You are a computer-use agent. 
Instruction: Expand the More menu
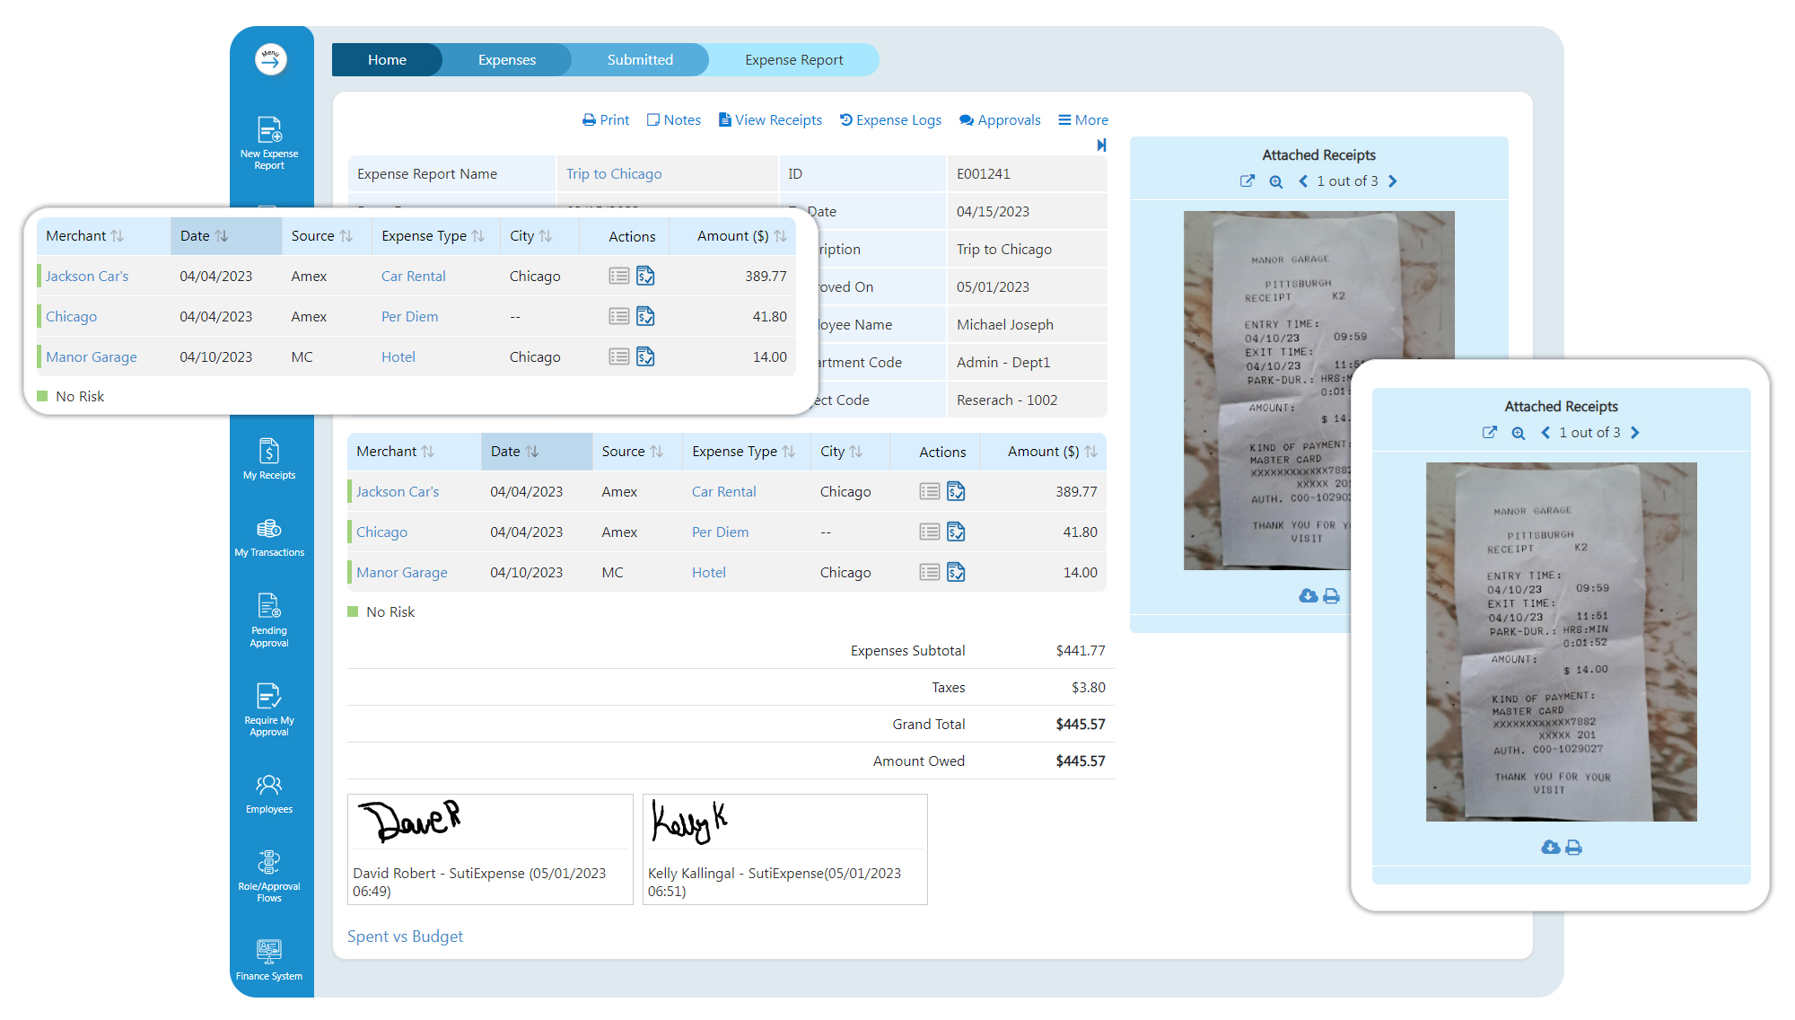pos(1083,119)
